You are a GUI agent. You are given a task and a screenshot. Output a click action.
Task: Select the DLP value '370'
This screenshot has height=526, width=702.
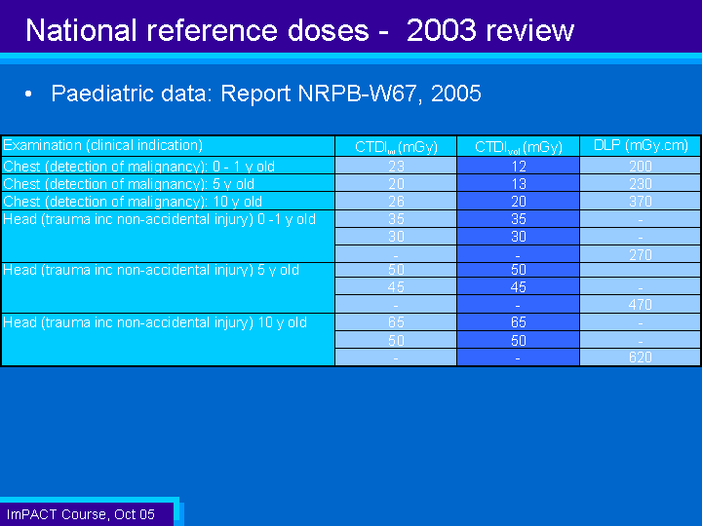tap(641, 202)
